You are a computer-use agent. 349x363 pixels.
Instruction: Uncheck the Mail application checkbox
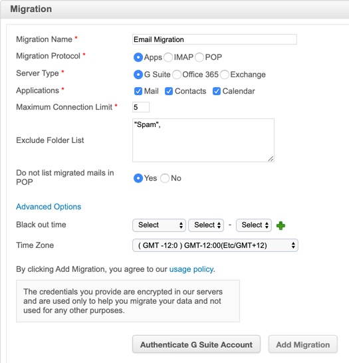point(138,91)
